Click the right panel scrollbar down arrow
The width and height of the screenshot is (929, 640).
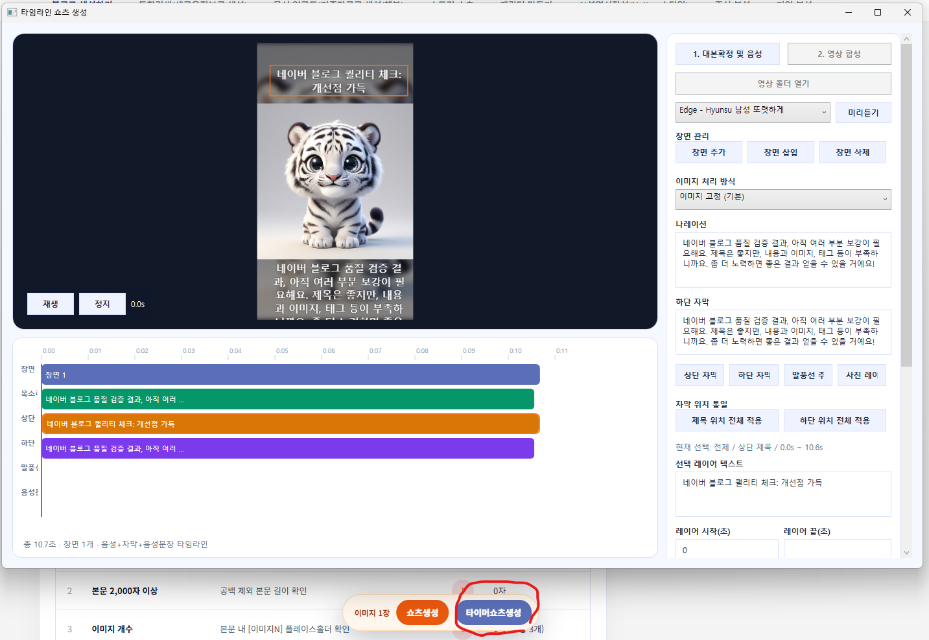pos(906,553)
